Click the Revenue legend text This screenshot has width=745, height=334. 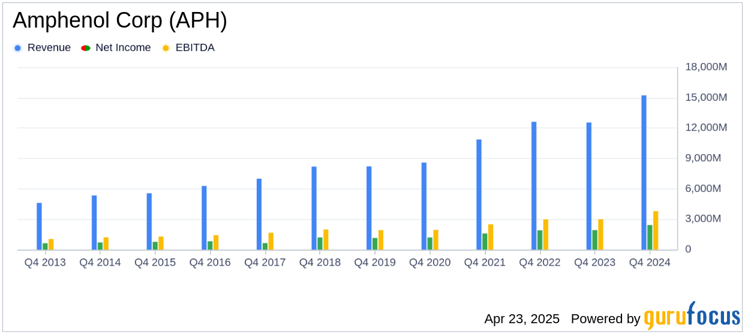(49, 48)
